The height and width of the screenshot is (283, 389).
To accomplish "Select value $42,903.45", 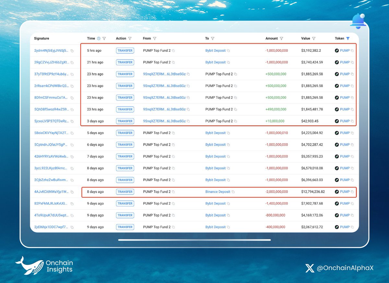I will pyautogui.click(x=310, y=121).
